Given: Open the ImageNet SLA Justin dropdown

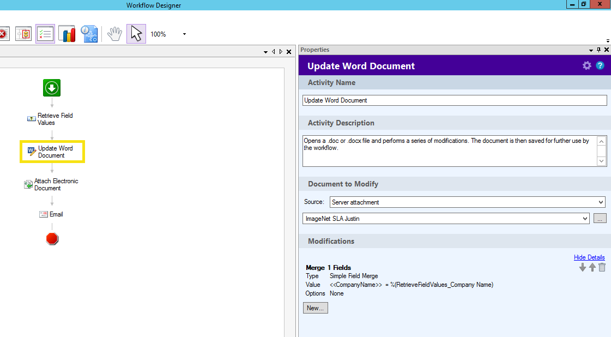Looking at the screenshot, I should (x=446, y=219).
